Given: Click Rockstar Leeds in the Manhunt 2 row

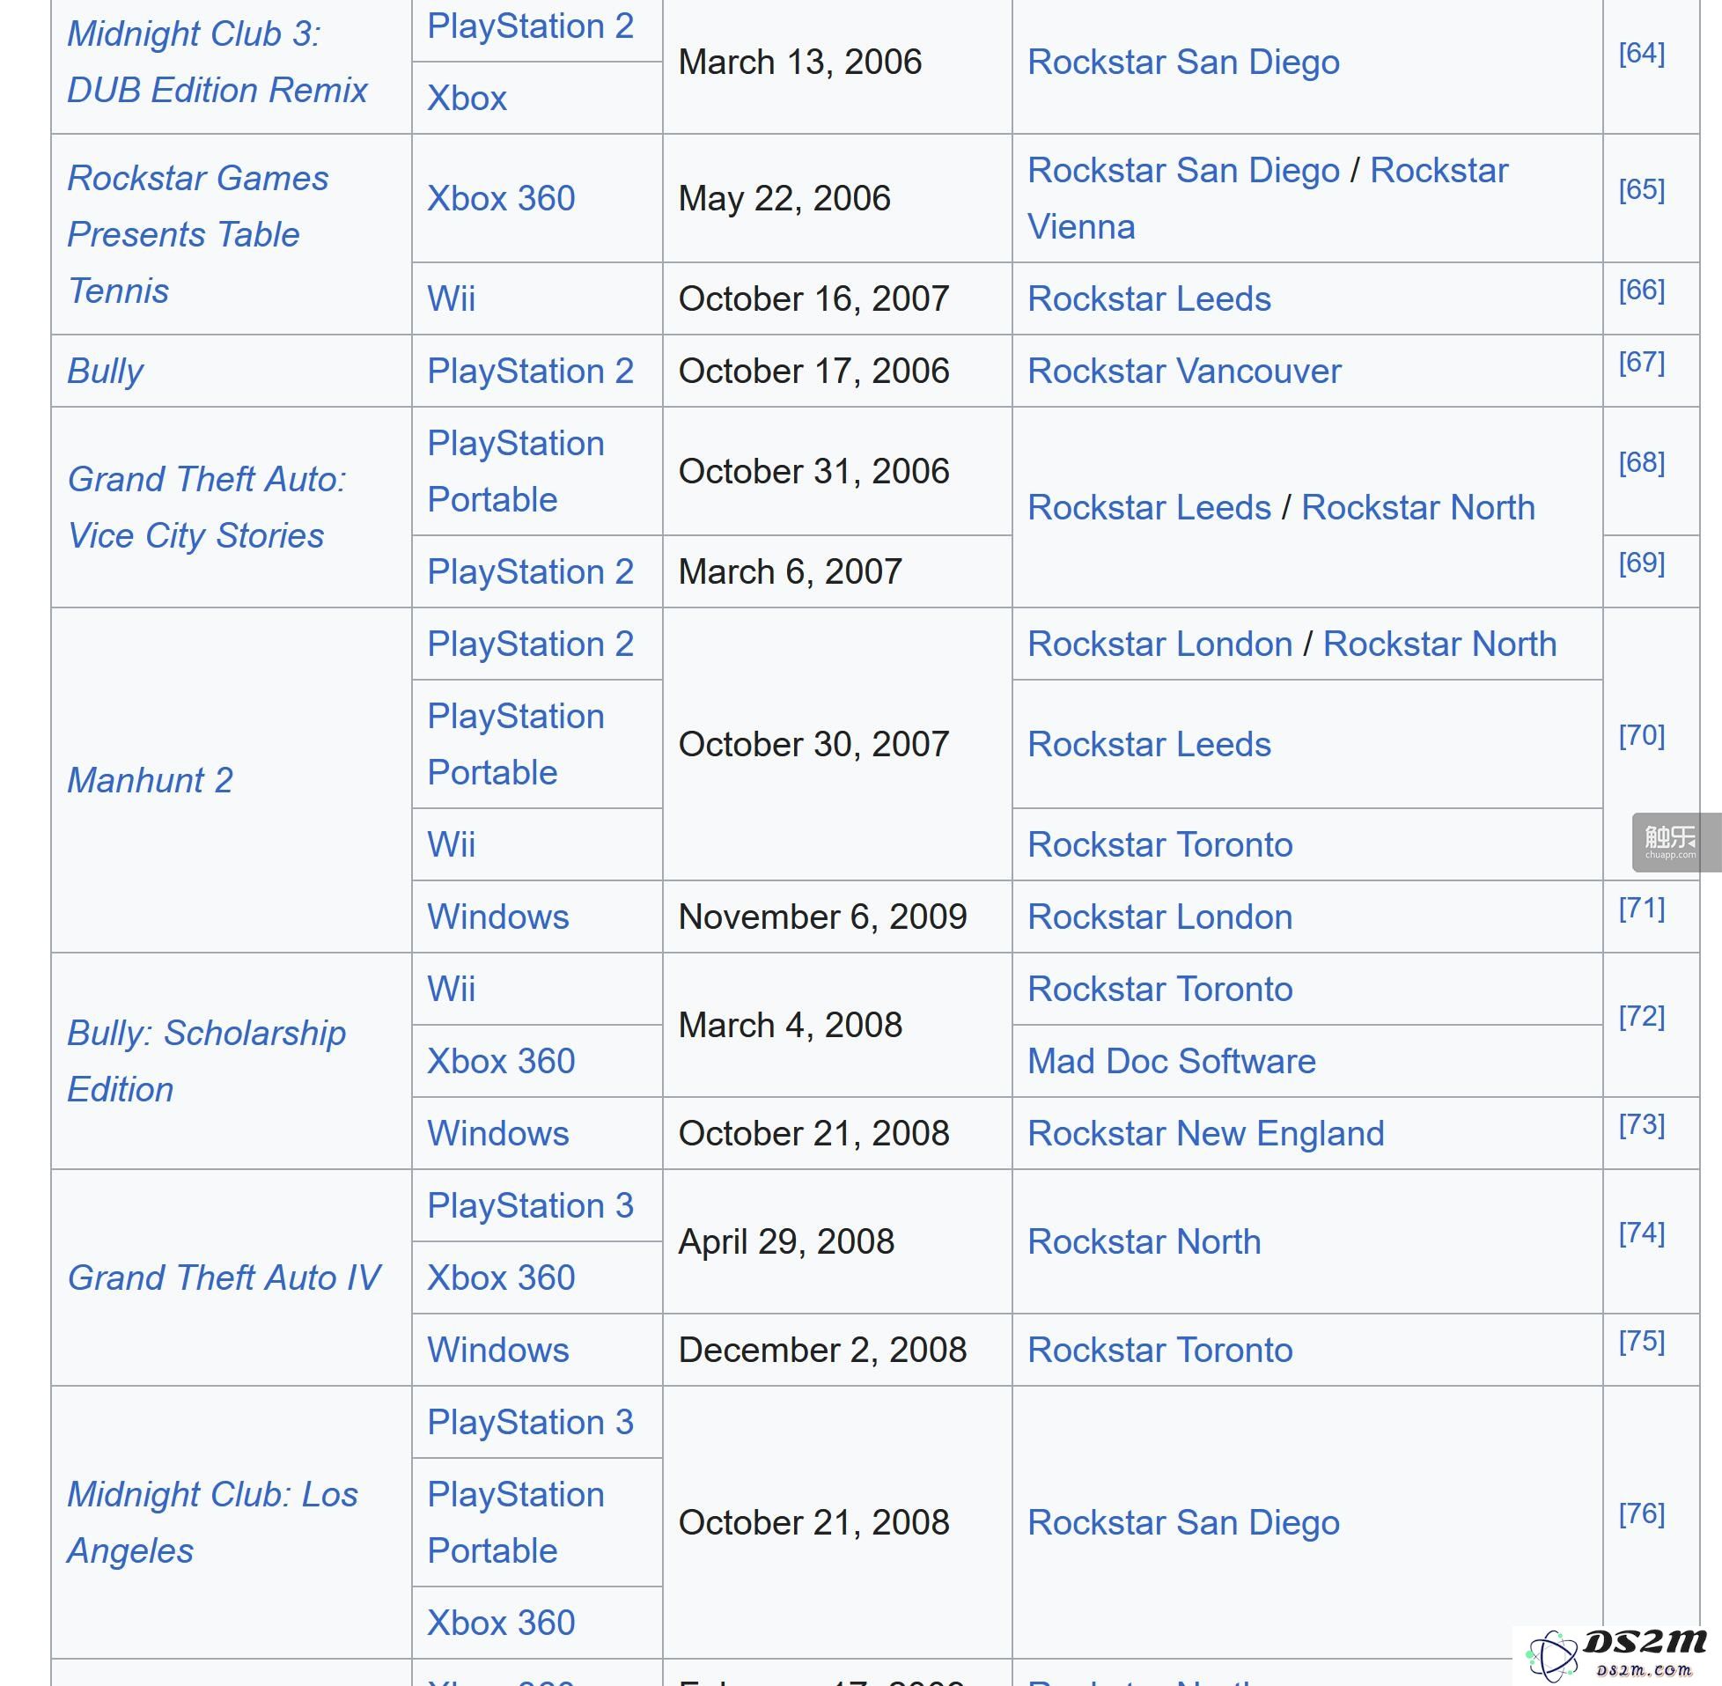Looking at the screenshot, I should (1149, 744).
